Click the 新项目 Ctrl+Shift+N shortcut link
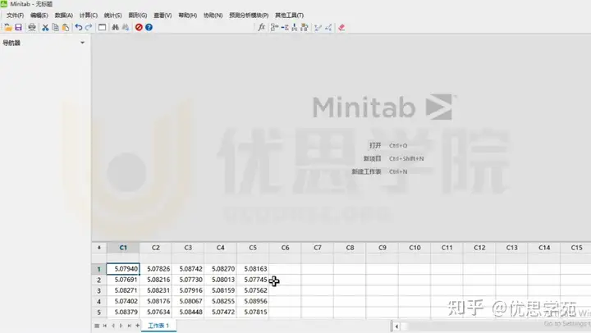 pos(393,158)
